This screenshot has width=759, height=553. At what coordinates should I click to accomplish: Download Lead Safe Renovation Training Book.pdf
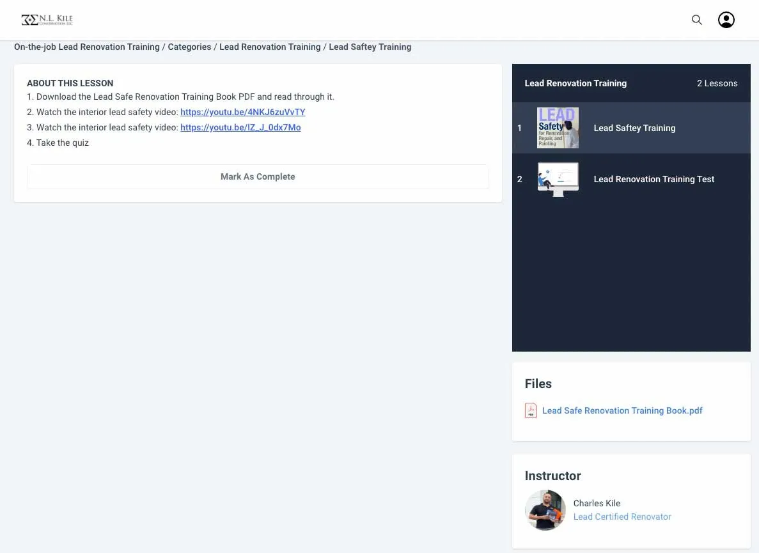(622, 410)
